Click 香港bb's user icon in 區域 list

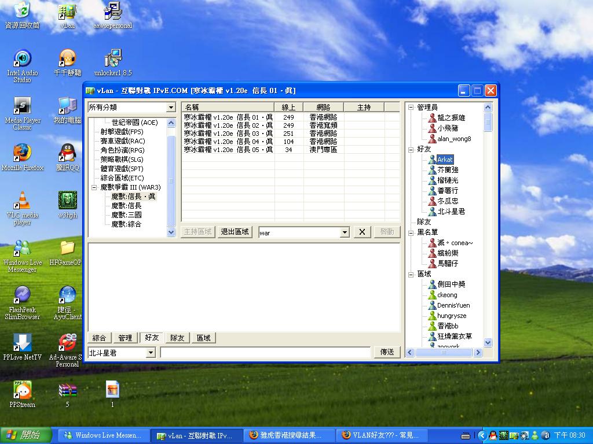coord(432,326)
